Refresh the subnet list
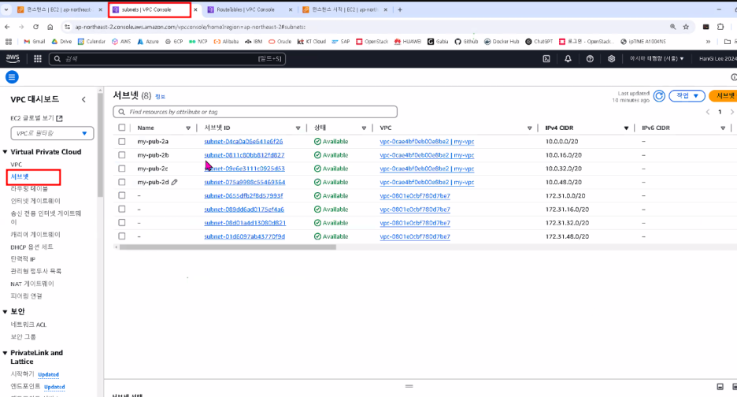This screenshot has height=397, width=737. click(x=659, y=96)
